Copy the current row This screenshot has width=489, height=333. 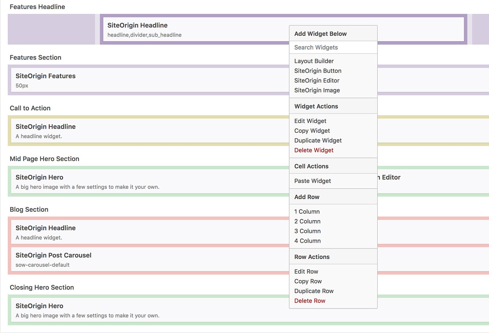(308, 281)
